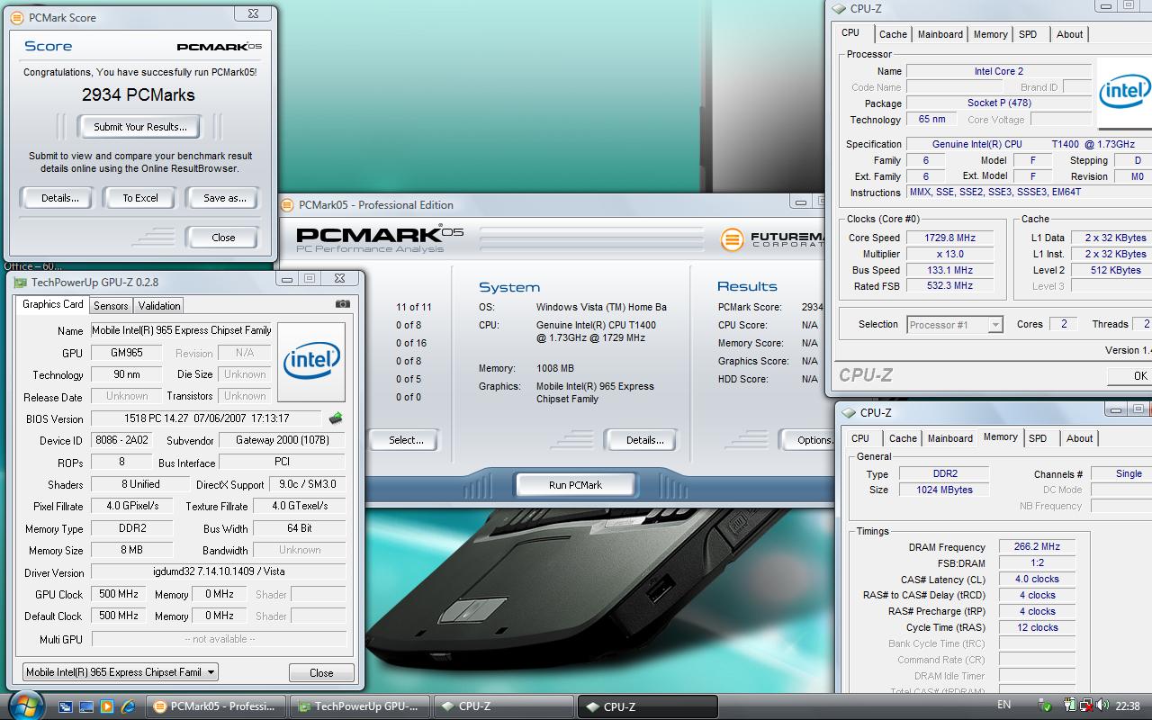Viewport: 1152px width, 720px height.
Task: Close the PCMark Score dialog with Close button
Action: pos(223,238)
